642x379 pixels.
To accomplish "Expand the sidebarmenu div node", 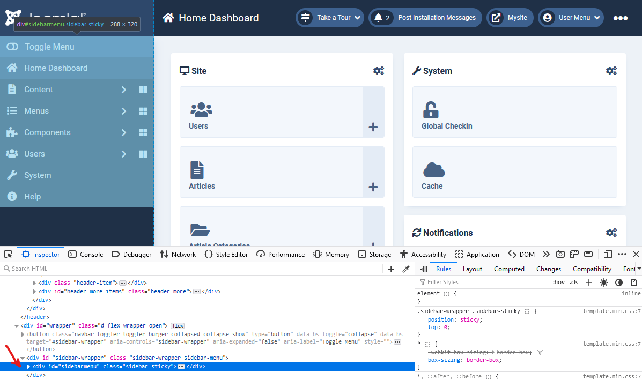I will (29, 367).
